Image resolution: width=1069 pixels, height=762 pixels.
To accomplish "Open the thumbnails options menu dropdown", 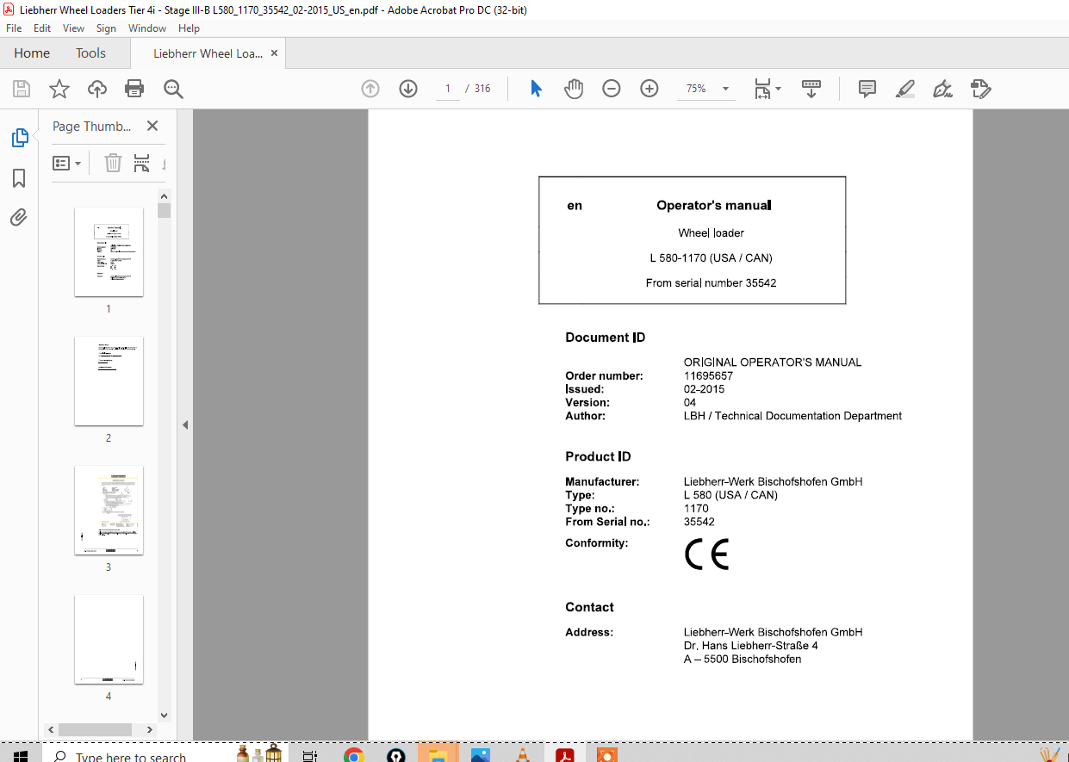I will pos(67,164).
